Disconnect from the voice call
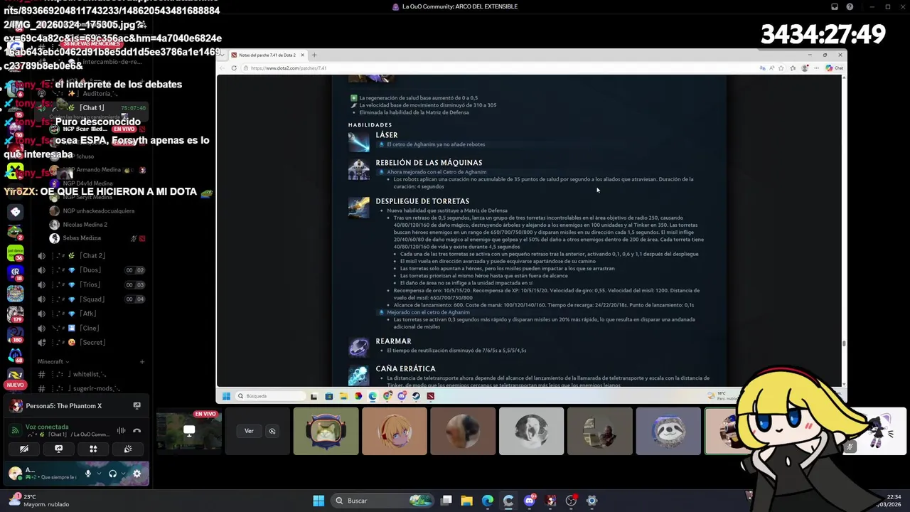 click(136, 430)
